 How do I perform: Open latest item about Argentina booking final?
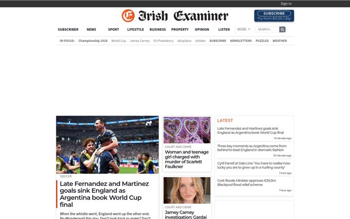tap(250, 130)
